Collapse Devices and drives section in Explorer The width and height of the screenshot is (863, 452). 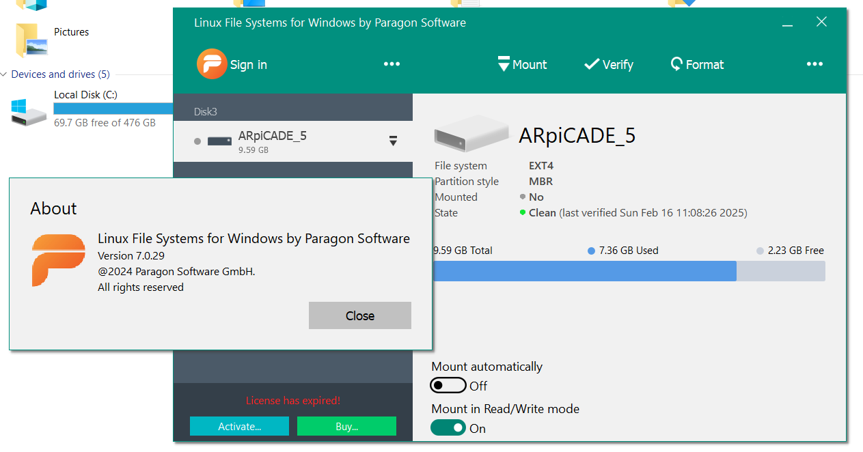pyautogui.click(x=5, y=74)
